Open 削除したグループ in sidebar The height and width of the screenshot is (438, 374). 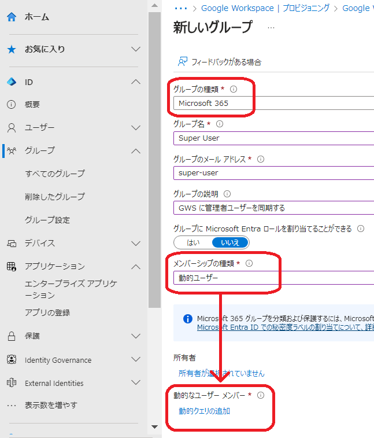[x=55, y=197]
